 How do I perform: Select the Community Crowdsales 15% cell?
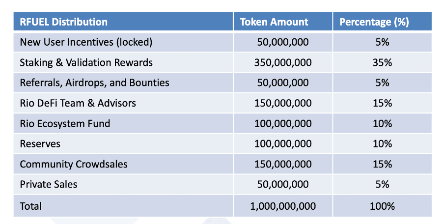click(x=382, y=164)
